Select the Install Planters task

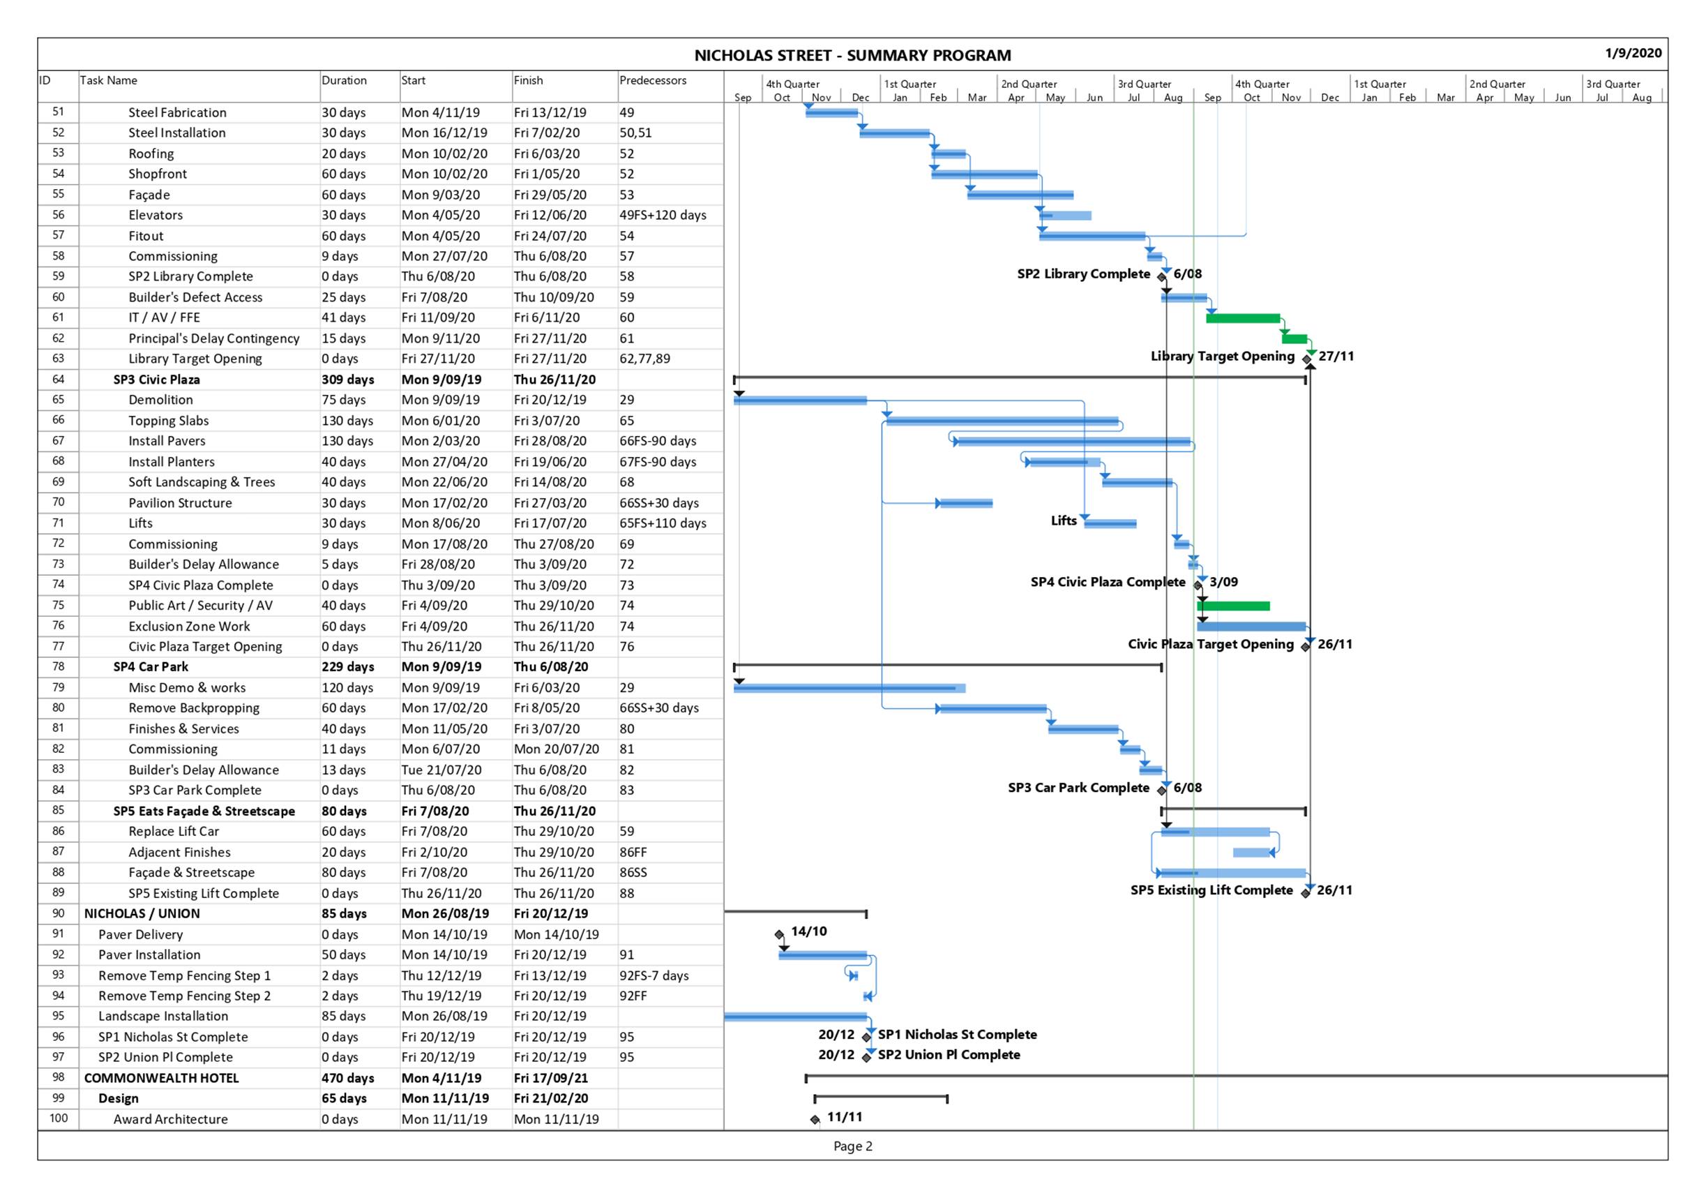tap(172, 461)
